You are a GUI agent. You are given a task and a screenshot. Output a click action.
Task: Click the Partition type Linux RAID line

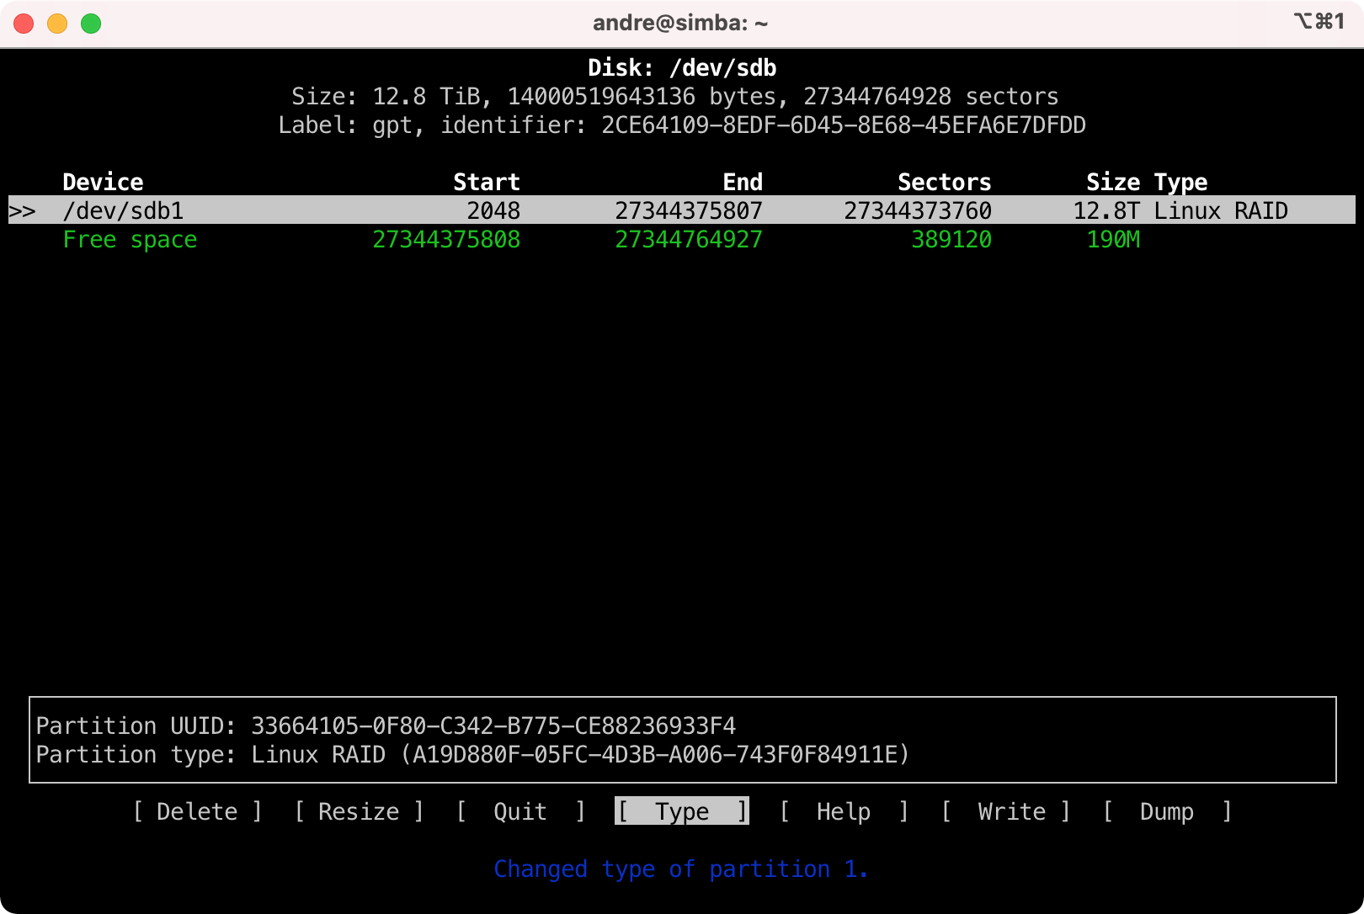point(472,754)
